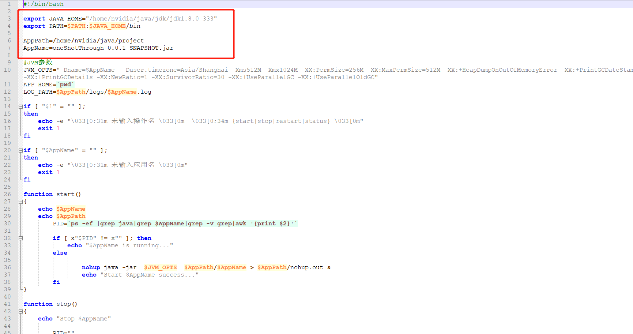Image resolution: width=633 pixels, height=334 pixels.
Task: Click the #JVM参数 comment
Action: [38, 63]
